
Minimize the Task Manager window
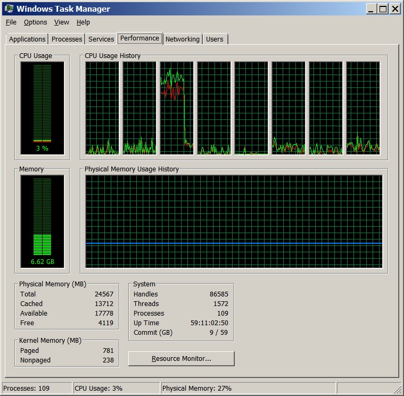point(371,9)
